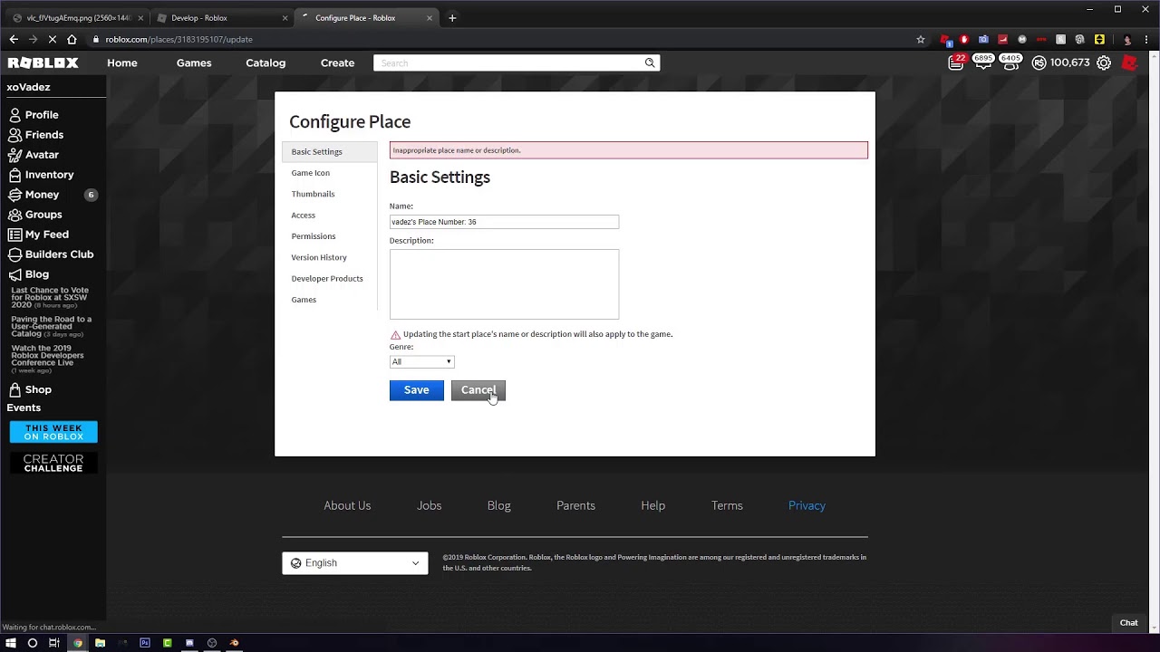
Task: Open the About Us footer link
Action: [x=347, y=505]
